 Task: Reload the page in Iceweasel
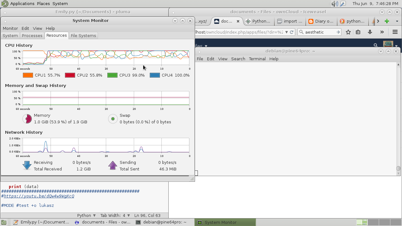tap(291, 32)
